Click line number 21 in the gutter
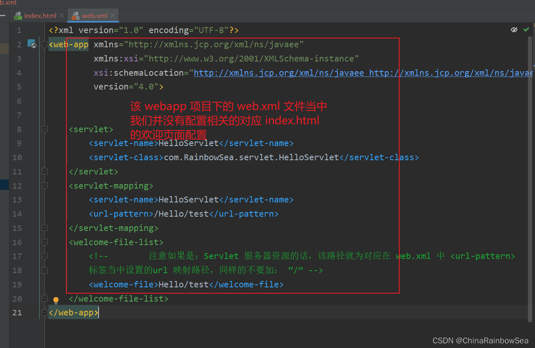Image resolution: width=535 pixels, height=348 pixels. click(17, 312)
